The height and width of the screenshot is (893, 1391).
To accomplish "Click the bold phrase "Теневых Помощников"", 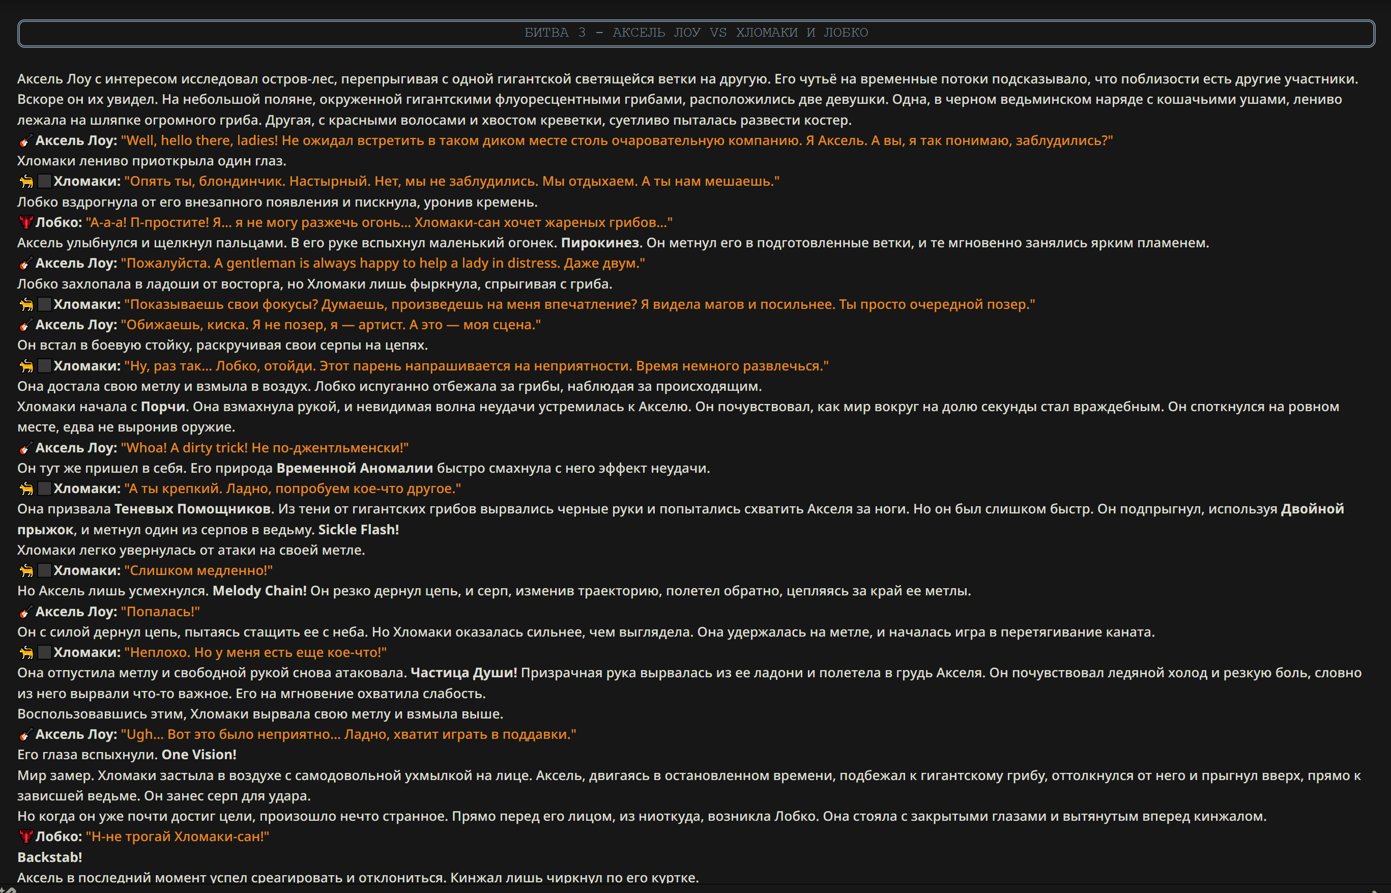I will click(192, 508).
